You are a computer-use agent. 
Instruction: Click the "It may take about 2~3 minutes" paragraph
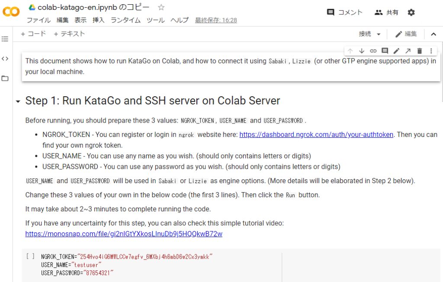118,209
